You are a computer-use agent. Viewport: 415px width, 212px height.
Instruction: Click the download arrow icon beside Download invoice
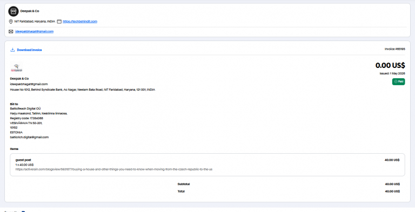[12, 50]
